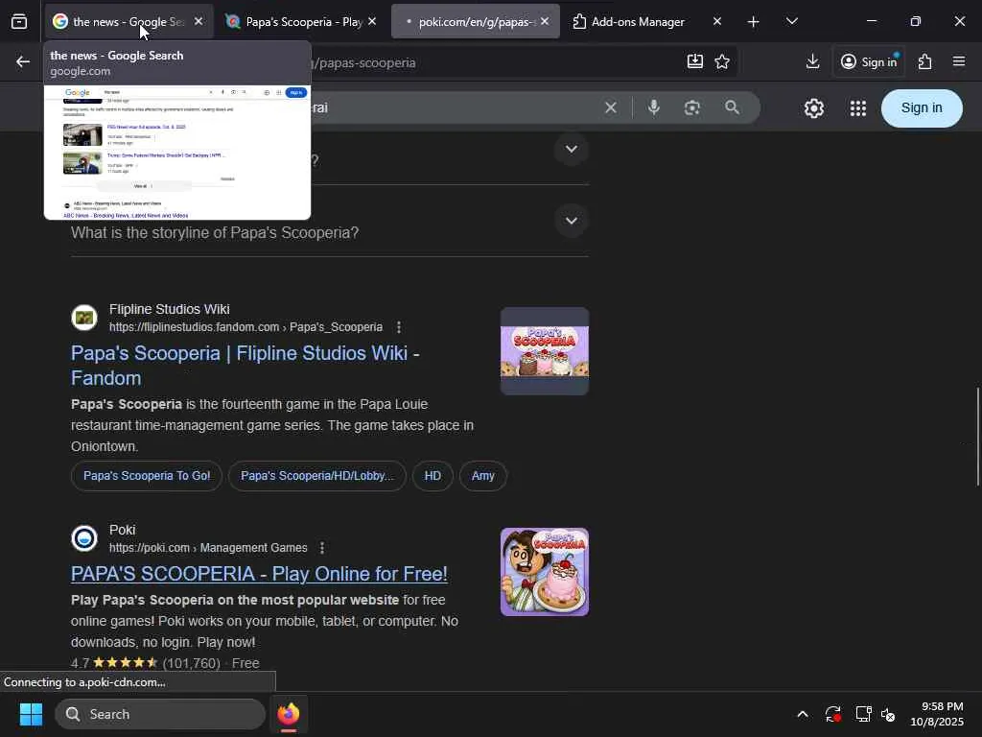This screenshot has width=982, height=737.
Task: Open Firefox extensions puzzle icon
Action: (925, 61)
